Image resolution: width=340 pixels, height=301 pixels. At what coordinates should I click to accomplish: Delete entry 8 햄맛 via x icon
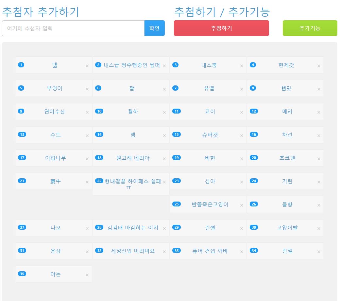tap(319, 89)
